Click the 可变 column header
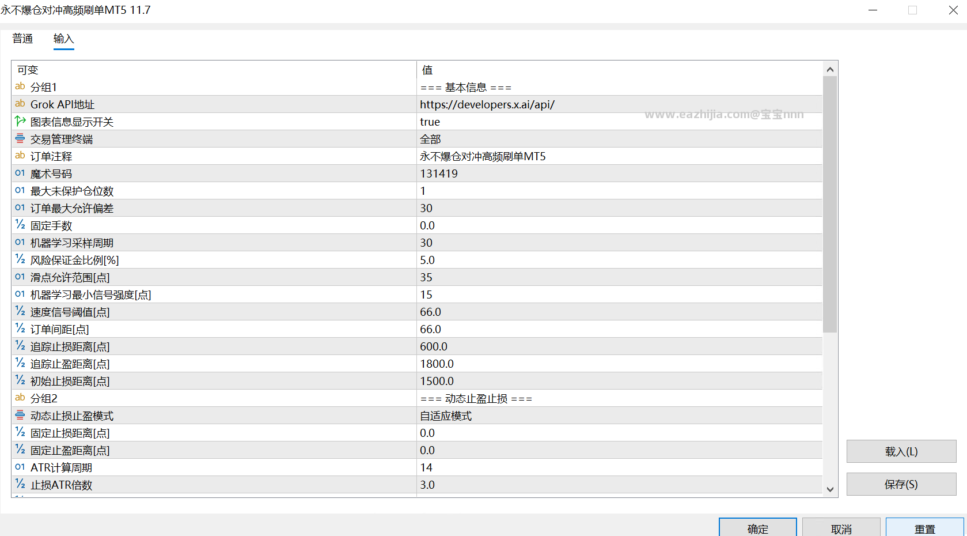Image resolution: width=967 pixels, height=536 pixels. pyautogui.click(x=214, y=70)
